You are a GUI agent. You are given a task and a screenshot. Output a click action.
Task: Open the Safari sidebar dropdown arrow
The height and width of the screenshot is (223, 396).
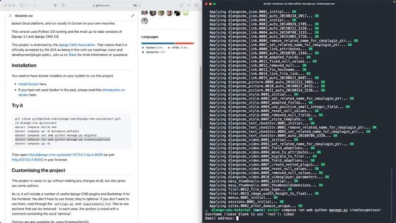28,6
